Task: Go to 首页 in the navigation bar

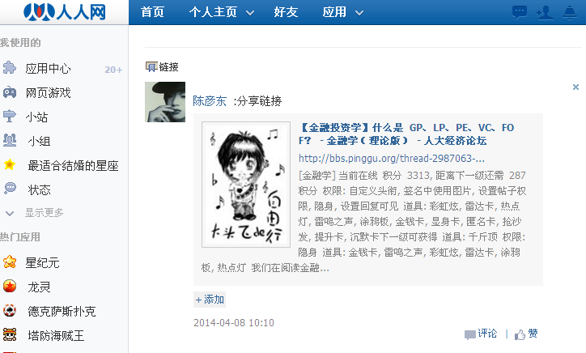Action: pyautogui.click(x=152, y=12)
